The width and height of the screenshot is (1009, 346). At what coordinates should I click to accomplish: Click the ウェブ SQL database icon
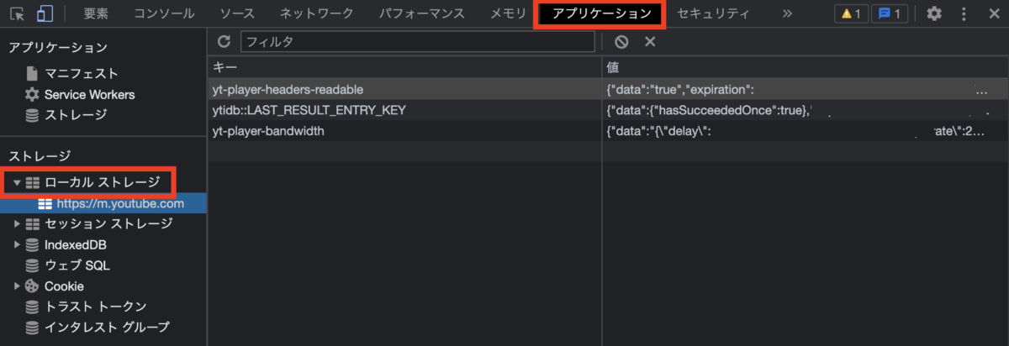point(32,265)
